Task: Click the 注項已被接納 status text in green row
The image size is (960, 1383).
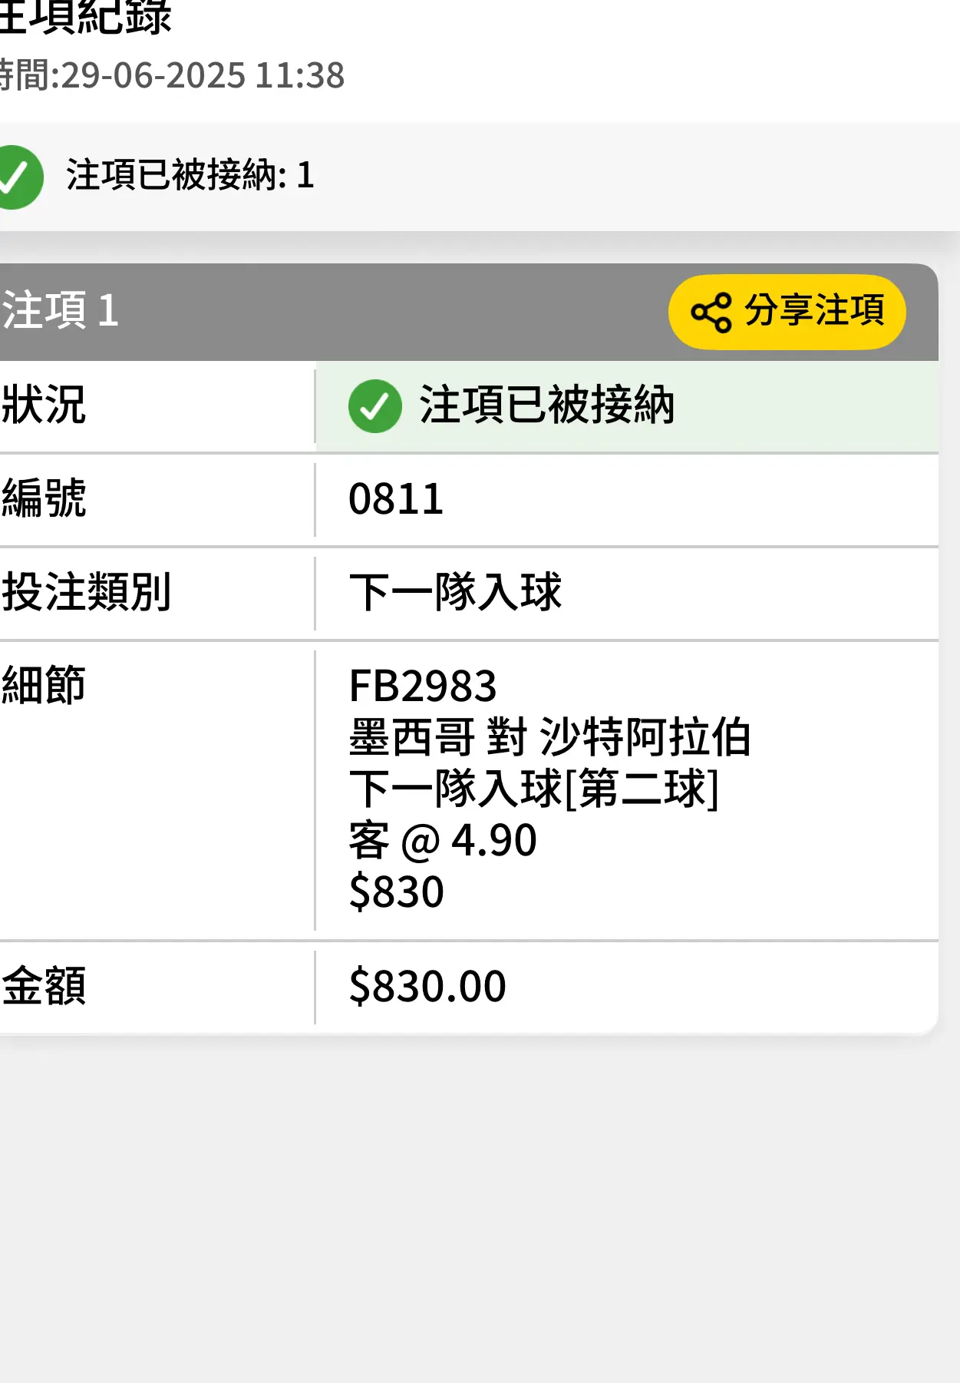Action: (546, 405)
